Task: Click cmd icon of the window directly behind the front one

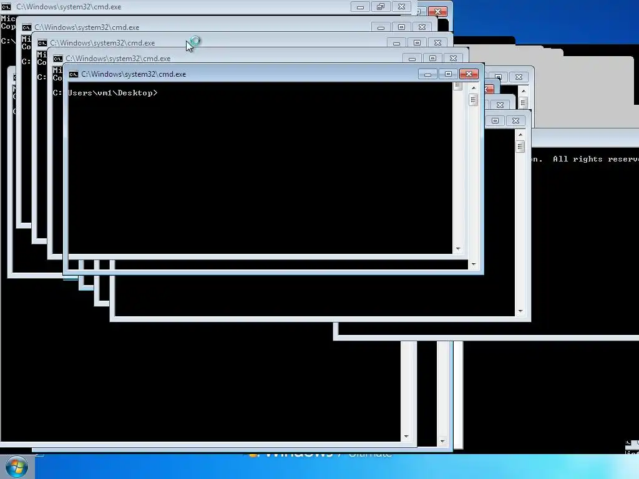Action: [x=58, y=59]
